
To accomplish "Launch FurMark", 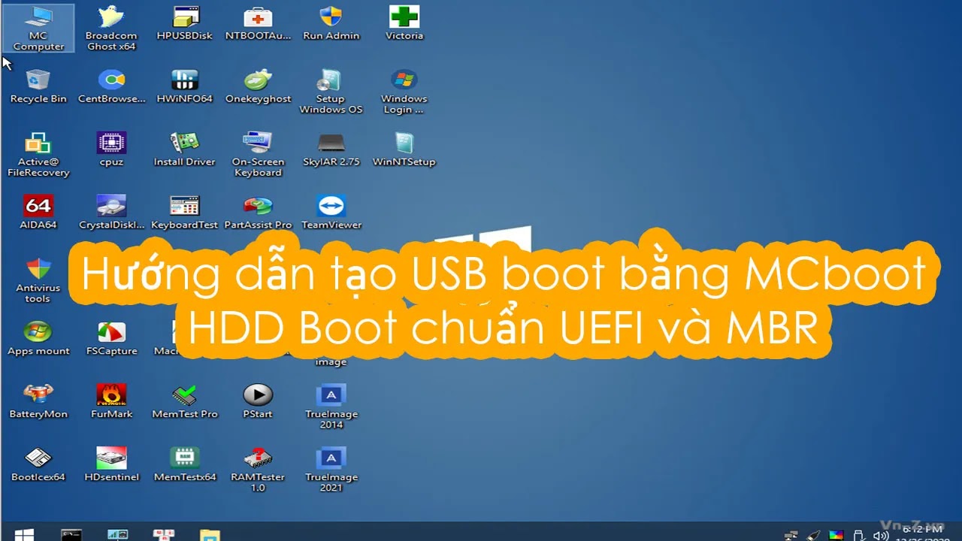I will (111, 401).
